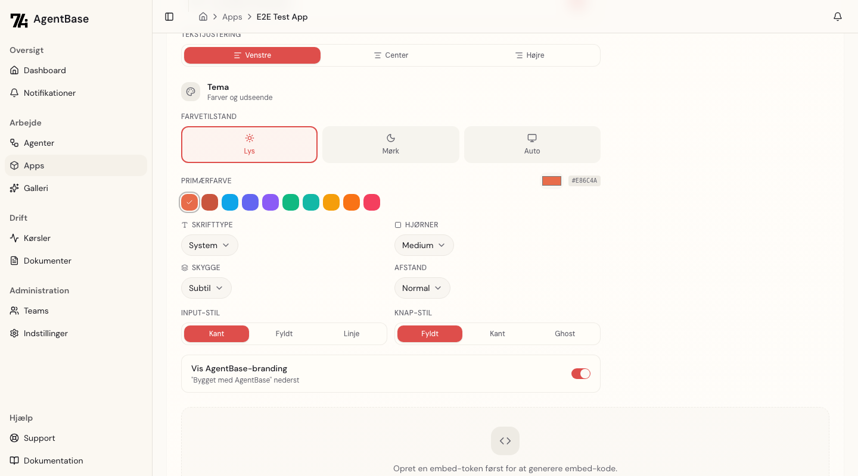Open the Skrifttype System dropdown
Viewport: 858px width, 476px height.
coord(209,245)
